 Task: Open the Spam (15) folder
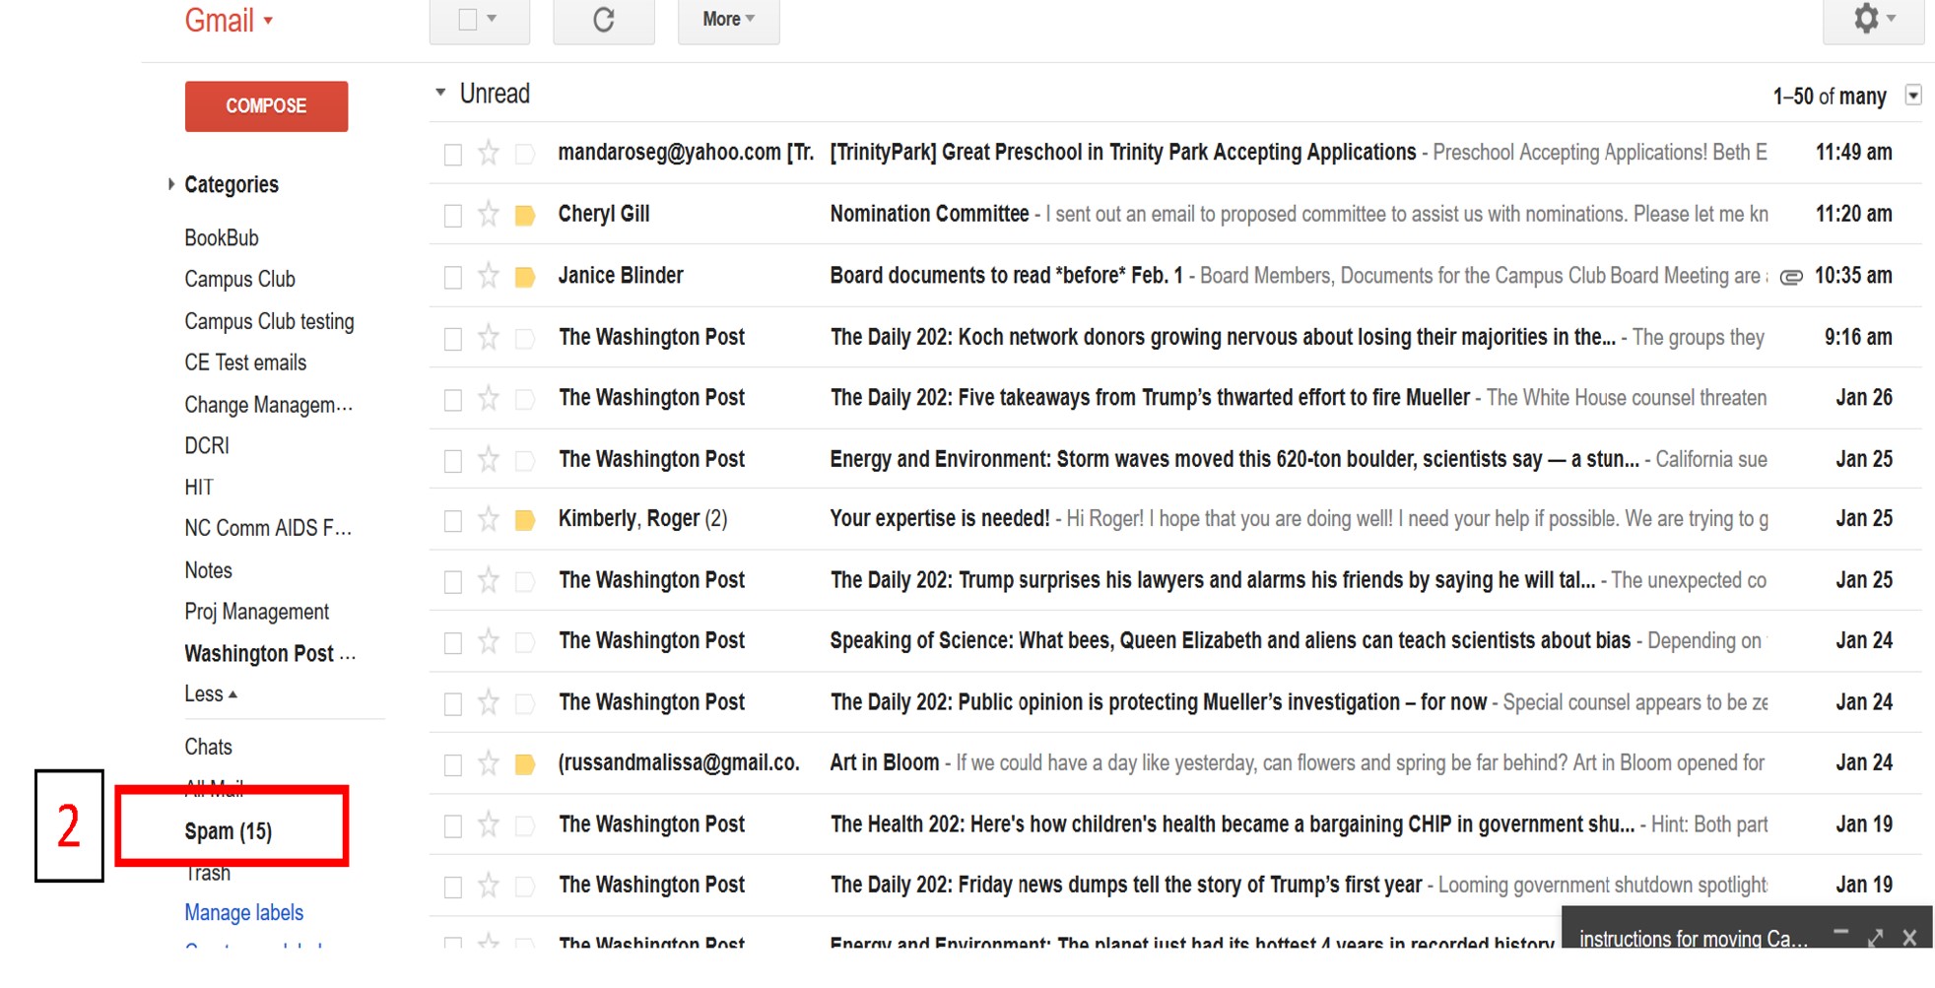click(229, 832)
